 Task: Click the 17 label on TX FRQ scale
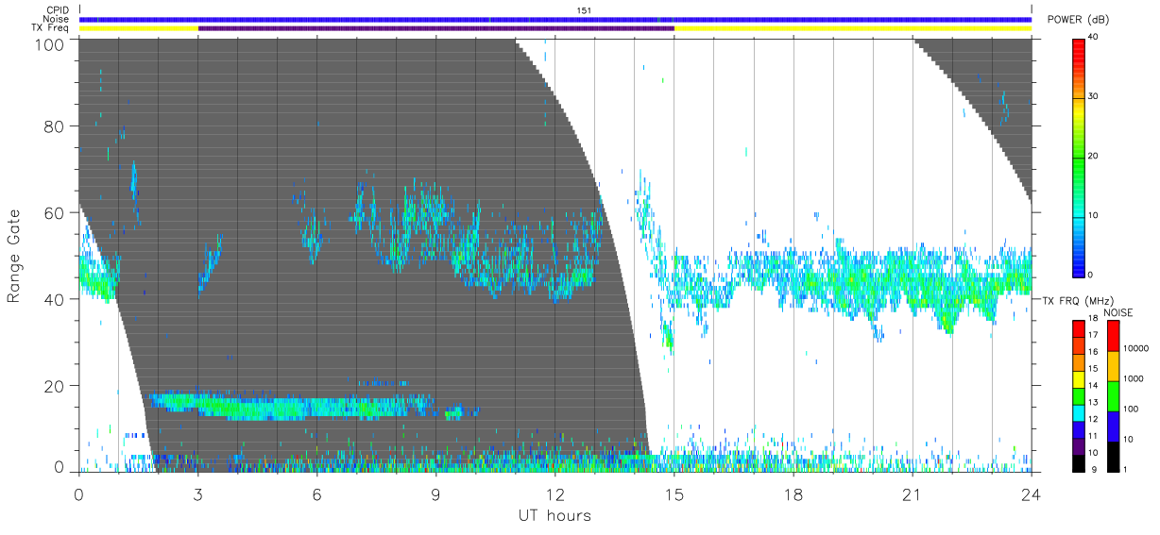click(x=1094, y=336)
